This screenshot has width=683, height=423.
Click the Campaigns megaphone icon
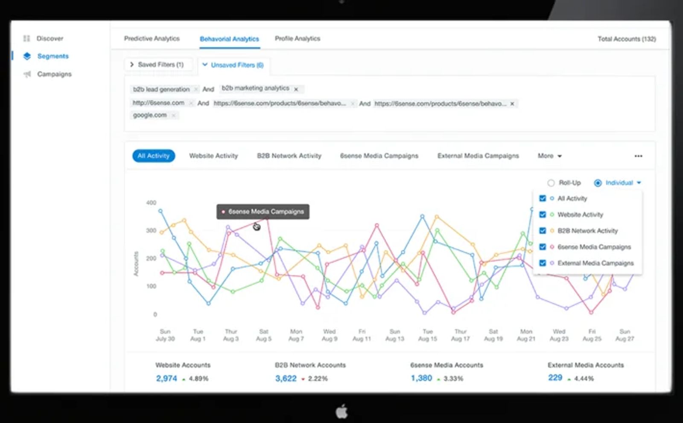coord(27,74)
